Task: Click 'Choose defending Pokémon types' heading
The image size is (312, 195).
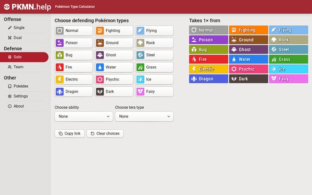Action: pos(92,20)
